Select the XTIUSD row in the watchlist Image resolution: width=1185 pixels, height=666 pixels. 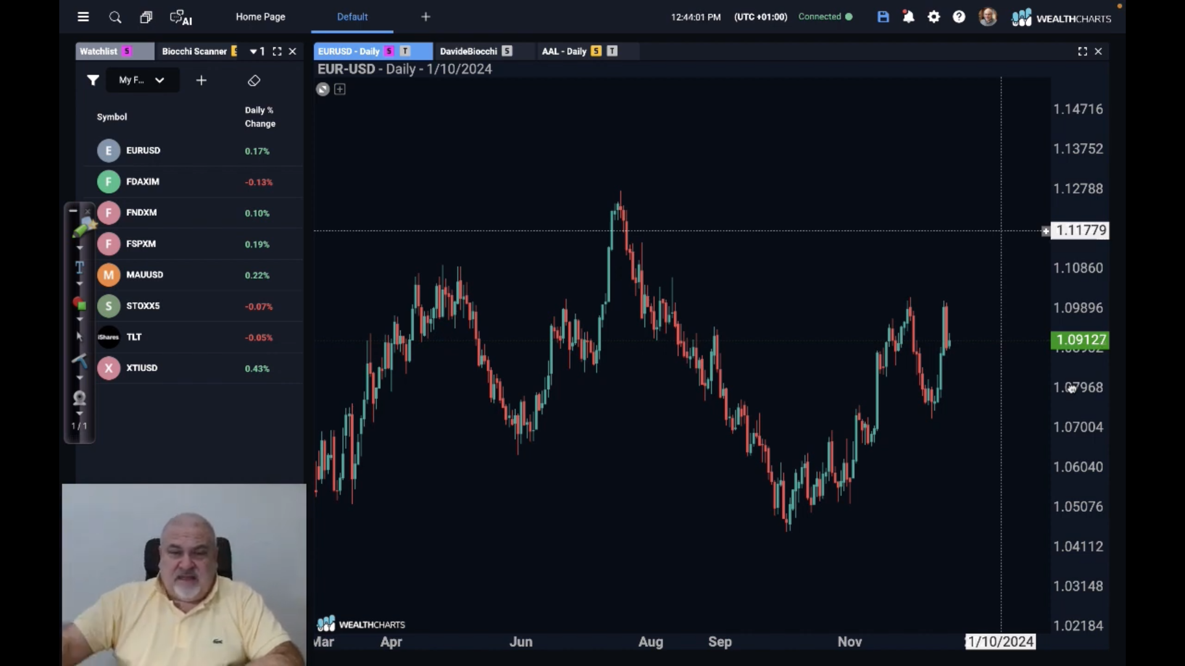tap(194, 368)
